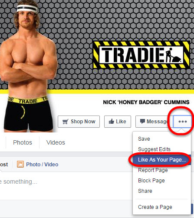Click the thumbs-up icon on Like button
The image size is (194, 218).
coord(112,121)
